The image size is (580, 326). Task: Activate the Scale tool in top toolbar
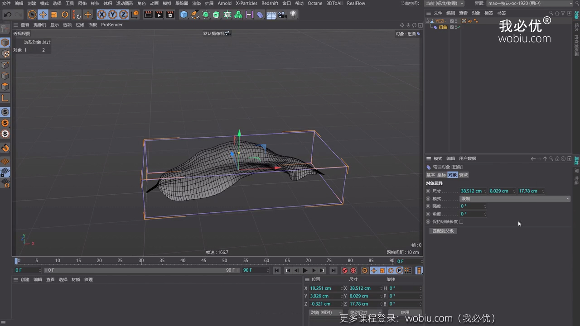click(54, 14)
